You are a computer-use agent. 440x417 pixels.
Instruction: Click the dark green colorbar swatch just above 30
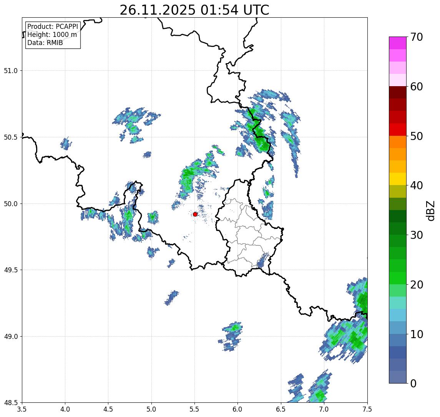(398, 229)
